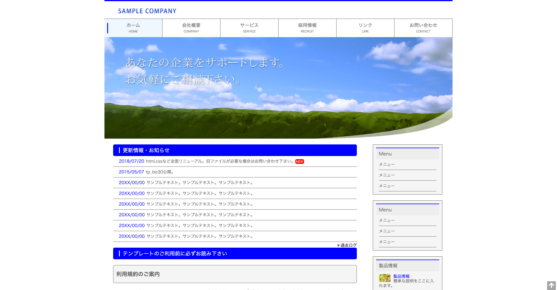Navigate to the リンク LINK page

tap(365, 28)
